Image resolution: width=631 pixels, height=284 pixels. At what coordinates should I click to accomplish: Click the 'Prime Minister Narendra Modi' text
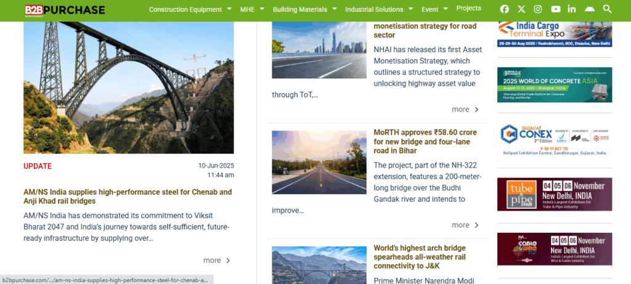424,280
